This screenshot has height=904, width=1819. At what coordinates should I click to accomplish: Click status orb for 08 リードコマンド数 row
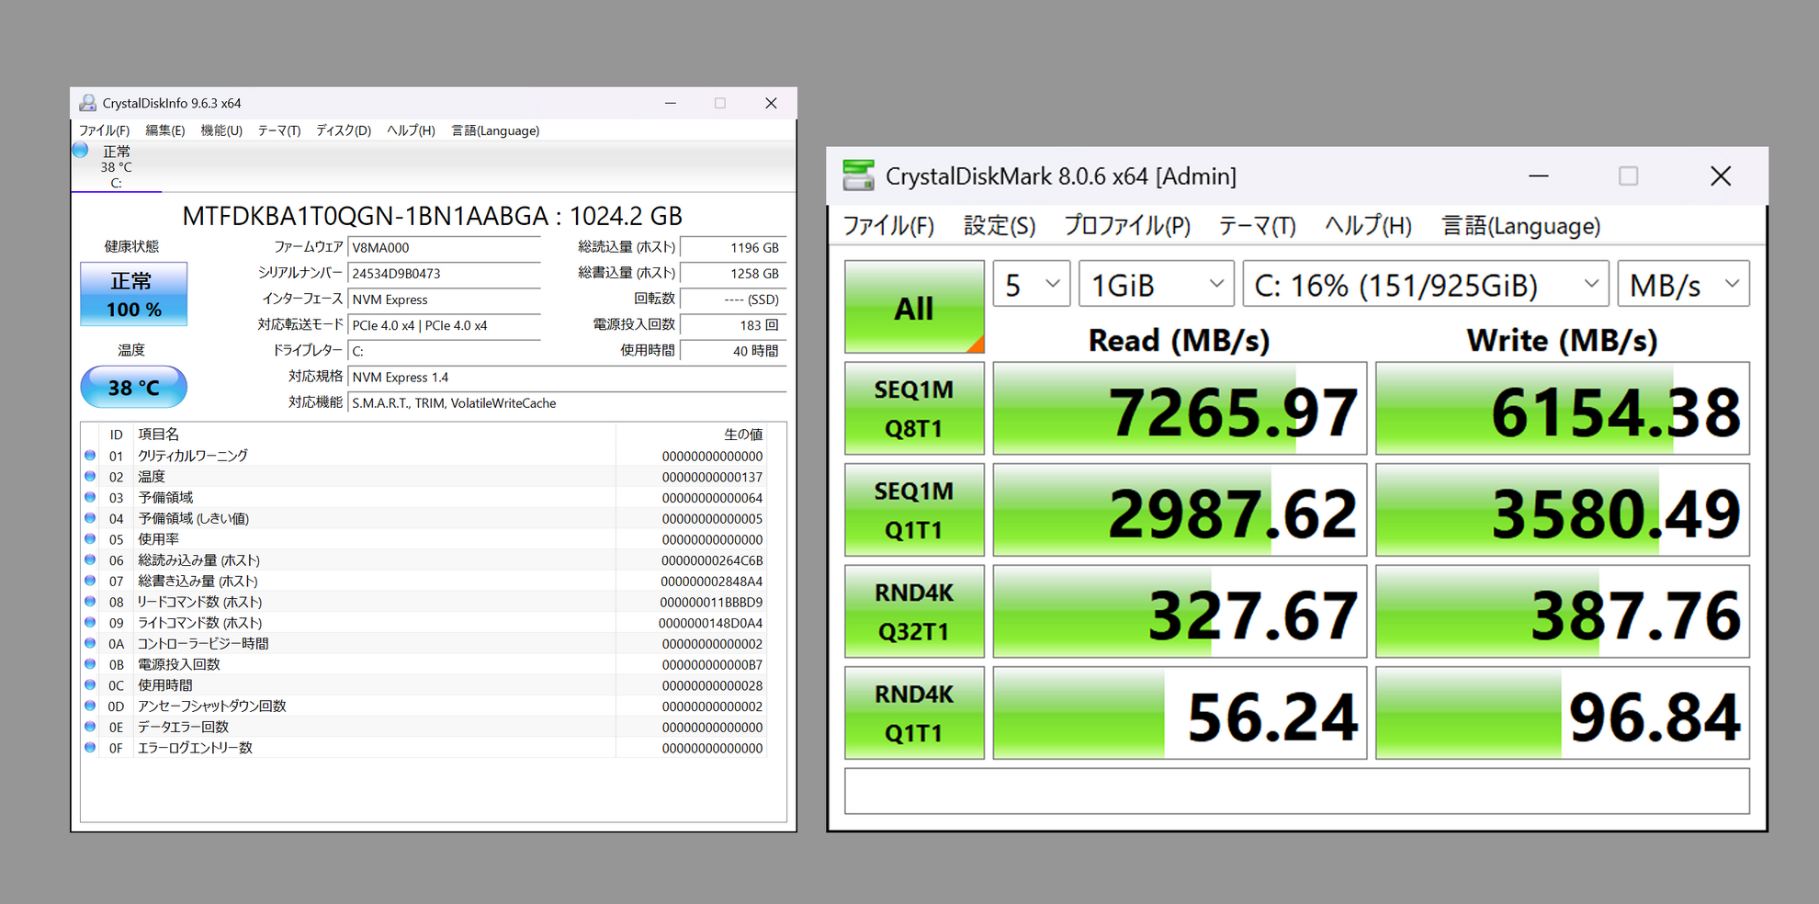[90, 602]
